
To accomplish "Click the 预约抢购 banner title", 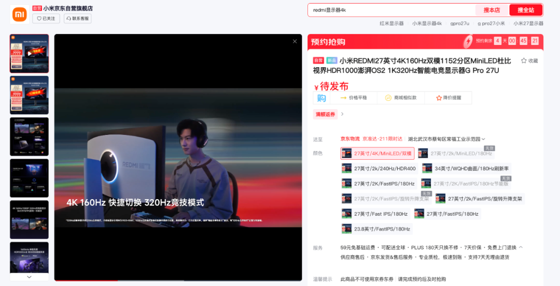I will pos(328,42).
